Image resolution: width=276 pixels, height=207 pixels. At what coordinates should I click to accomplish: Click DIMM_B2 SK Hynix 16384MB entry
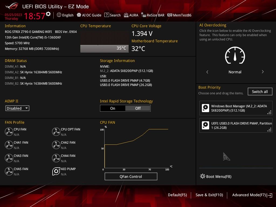click(x=33, y=84)
